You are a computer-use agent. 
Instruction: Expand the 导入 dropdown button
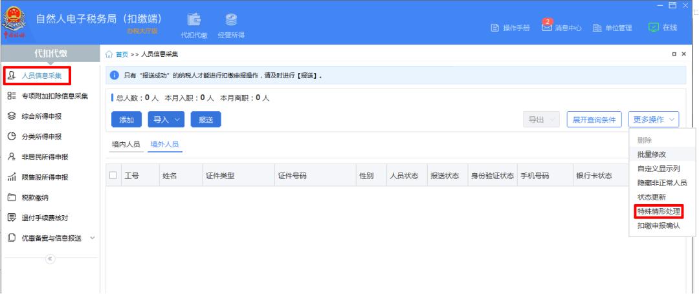point(167,120)
